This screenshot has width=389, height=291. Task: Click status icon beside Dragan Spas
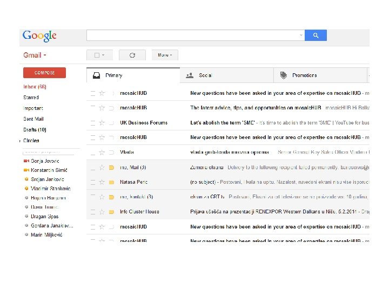[x=26, y=216]
